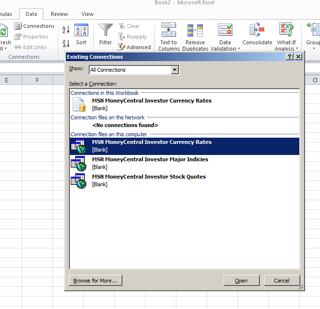Switch to the View tab
Screen dimensions: 320x309
point(87,14)
